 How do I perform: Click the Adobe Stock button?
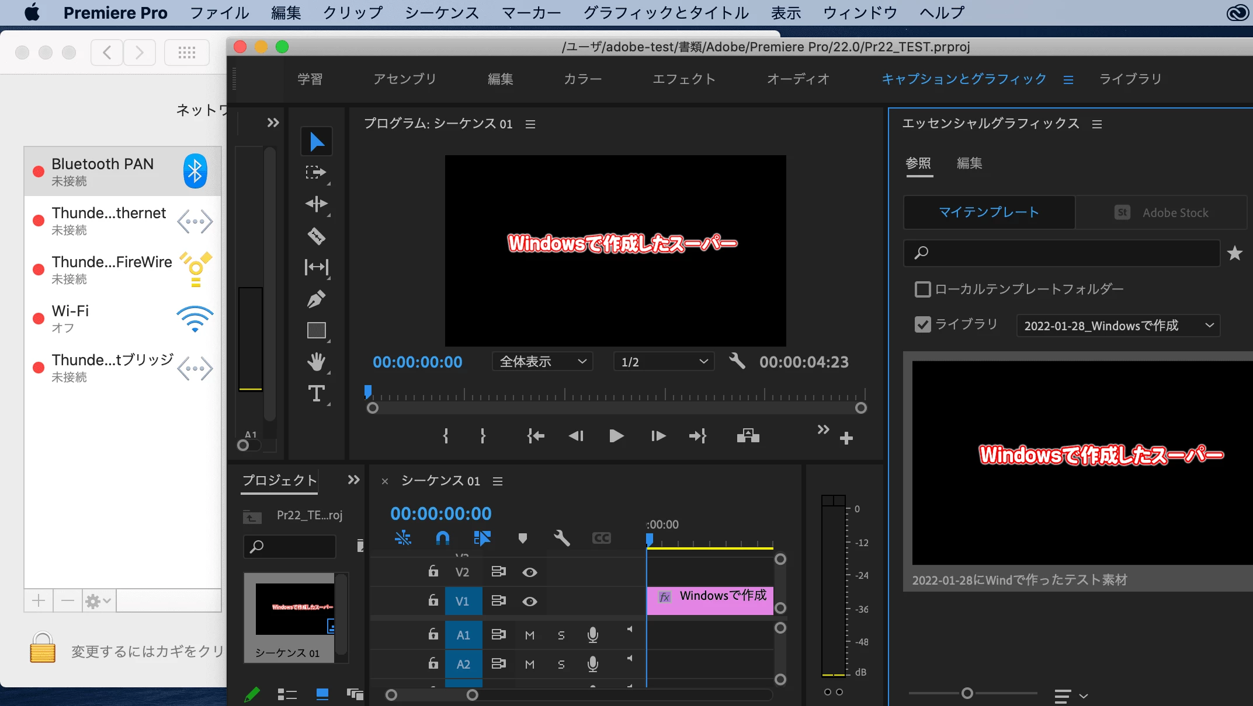(1161, 212)
